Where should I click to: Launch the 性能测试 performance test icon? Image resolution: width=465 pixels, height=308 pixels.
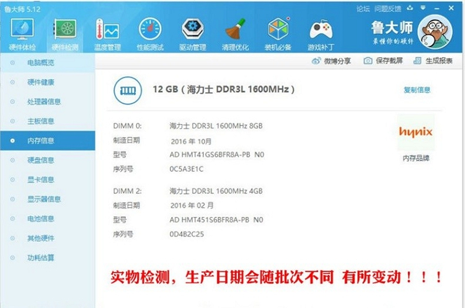pyautogui.click(x=150, y=29)
